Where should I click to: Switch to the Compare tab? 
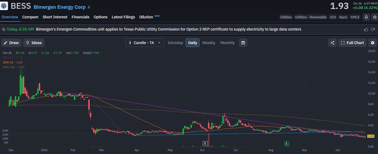click(x=30, y=17)
